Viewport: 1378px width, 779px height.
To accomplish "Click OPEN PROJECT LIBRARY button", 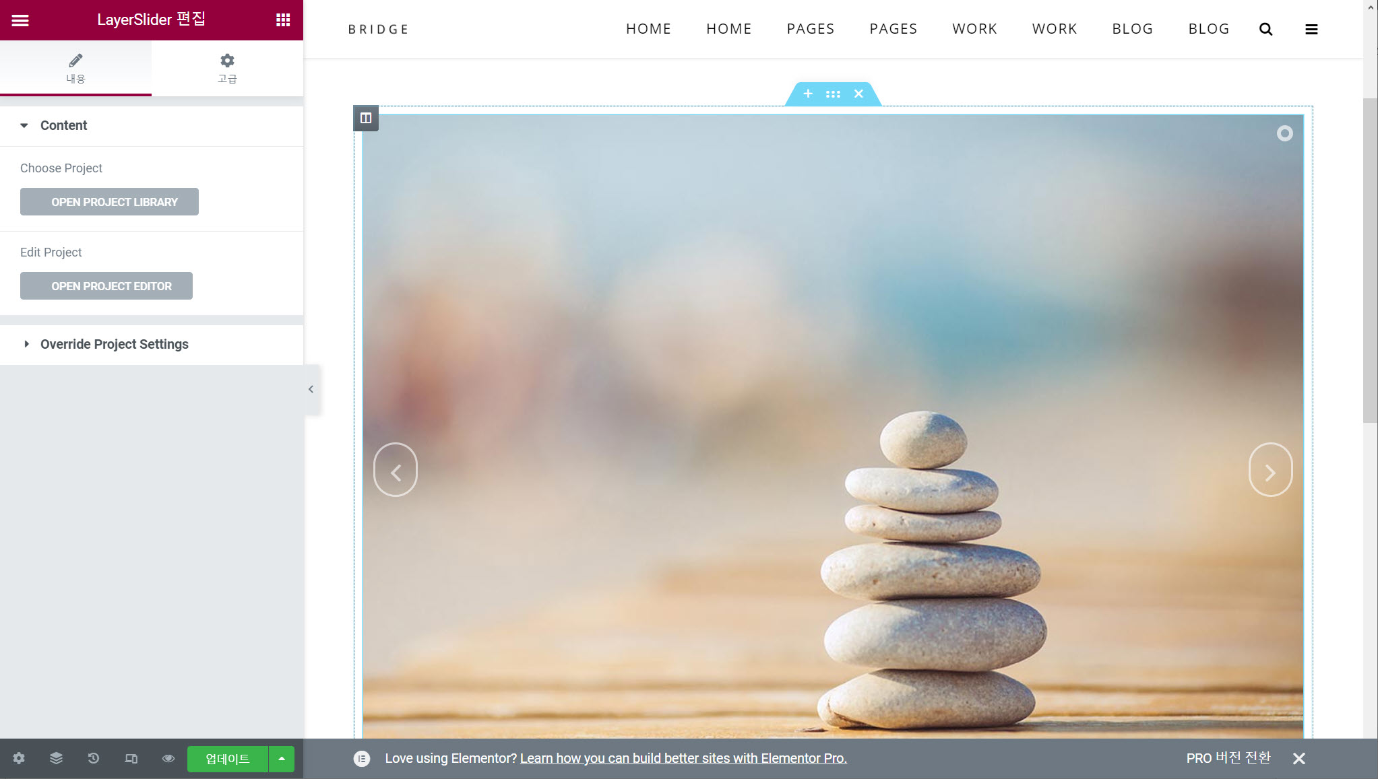I will (109, 202).
